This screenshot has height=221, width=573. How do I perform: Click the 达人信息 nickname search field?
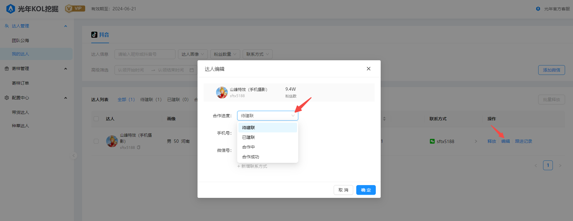point(145,54)
